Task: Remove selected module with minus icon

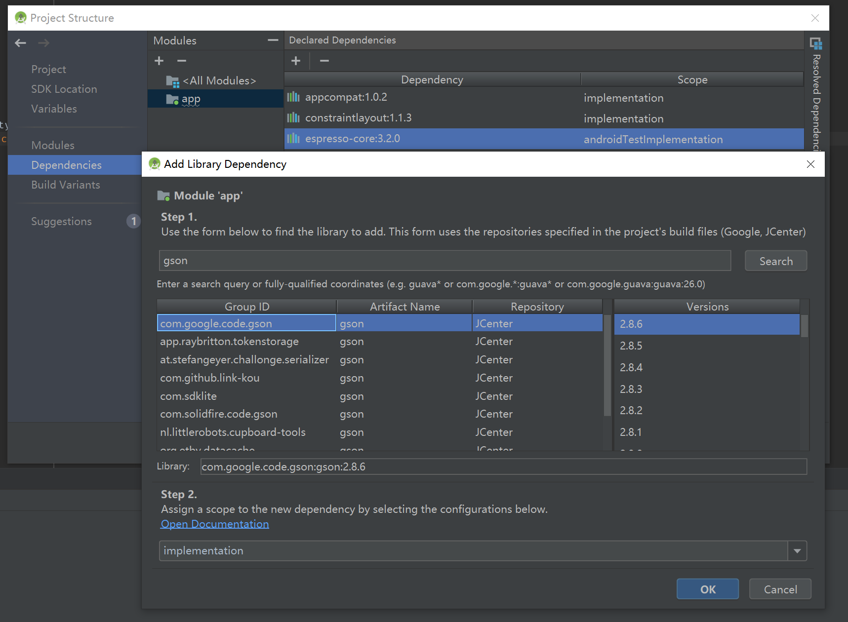Action: [182, 61]
